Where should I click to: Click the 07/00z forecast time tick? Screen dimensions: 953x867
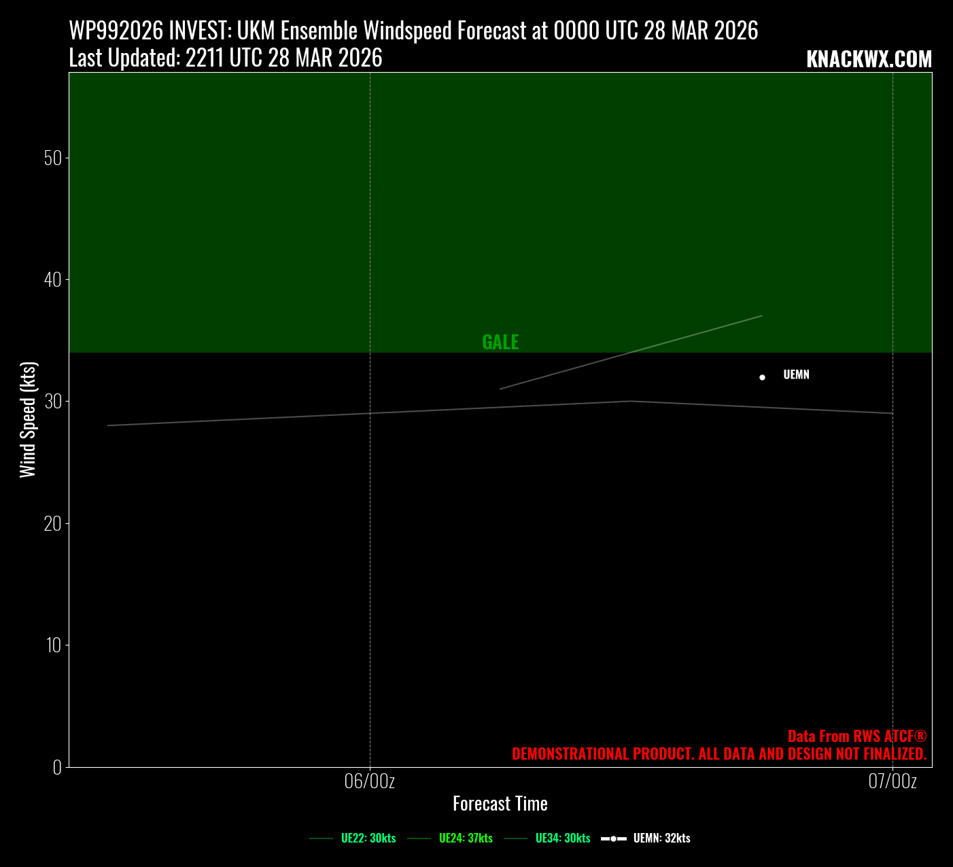click(893, 781)
